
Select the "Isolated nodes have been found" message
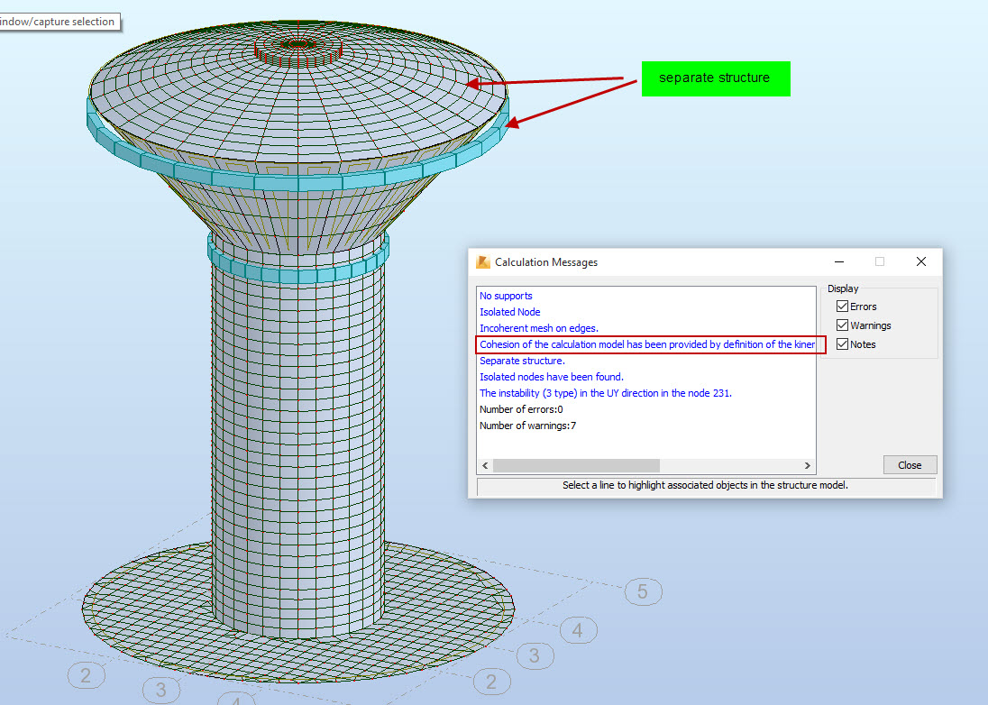pos(551,377)
